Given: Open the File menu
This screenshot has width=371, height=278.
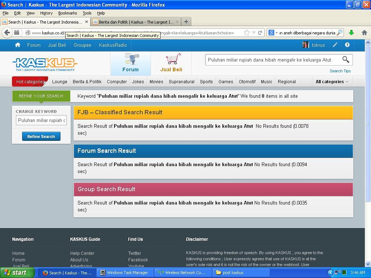Looking at the screenshot, I should coord(5,13).
